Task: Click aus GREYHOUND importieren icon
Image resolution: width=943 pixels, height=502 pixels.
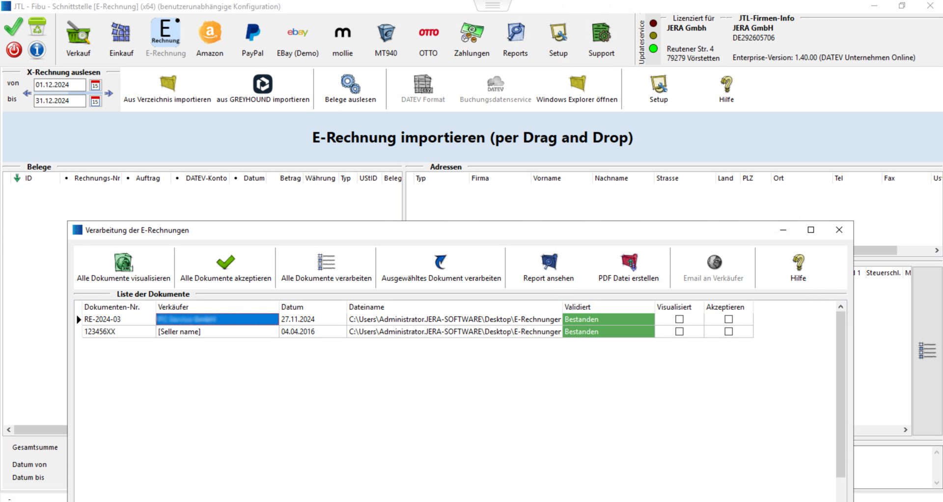Action: [x=263, y=84]
